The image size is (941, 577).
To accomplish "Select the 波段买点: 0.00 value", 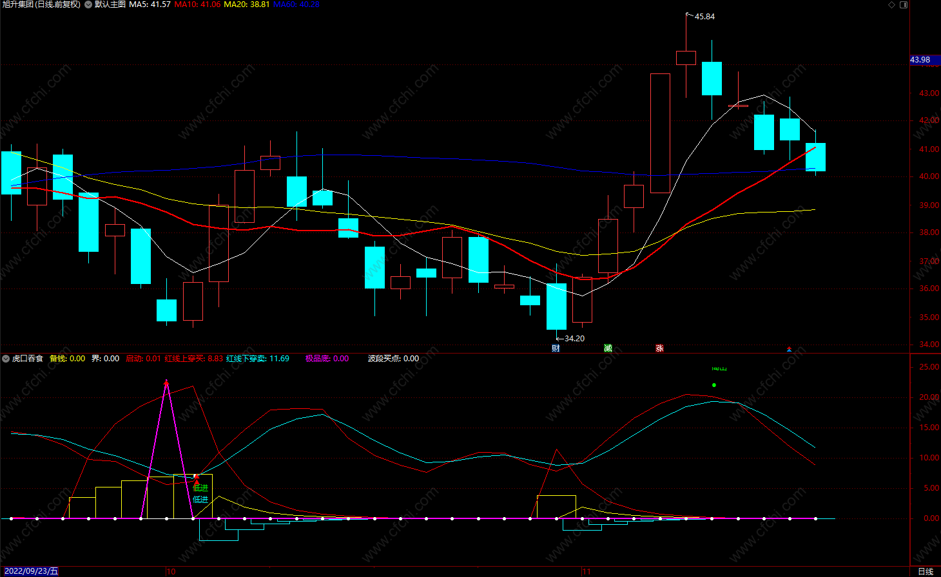I will pos(393,359).
